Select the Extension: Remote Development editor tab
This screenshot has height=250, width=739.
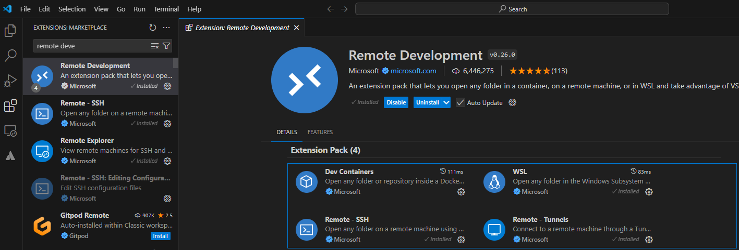click(x=241, y=28)
